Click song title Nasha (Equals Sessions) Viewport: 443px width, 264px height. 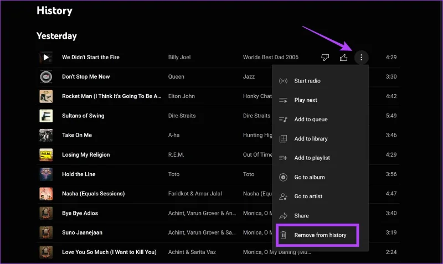(93, 194)
